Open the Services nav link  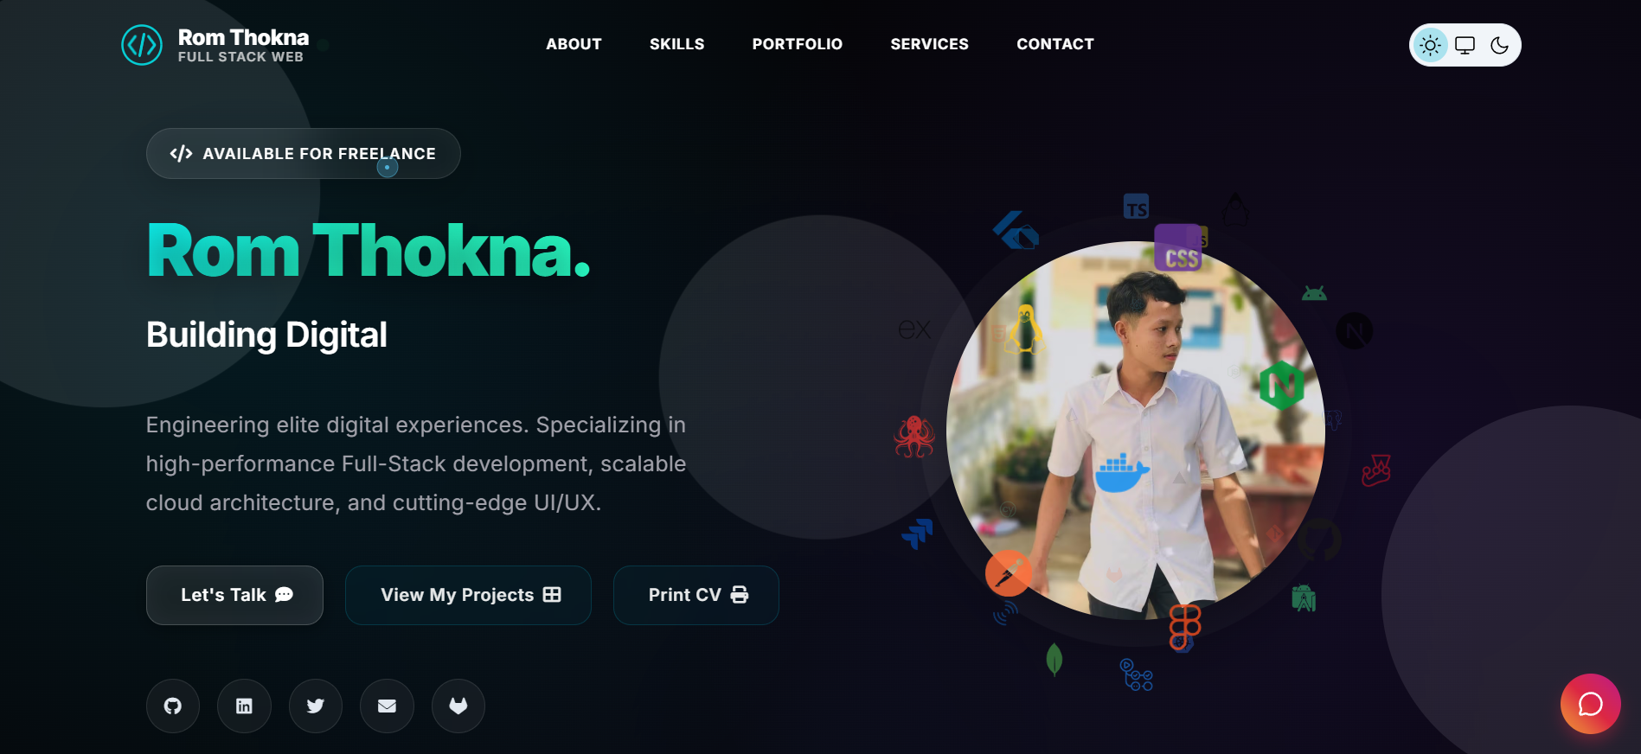coord(929,44)
